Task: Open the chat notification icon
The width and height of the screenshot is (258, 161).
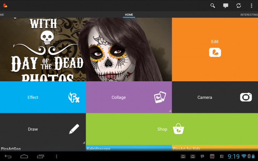Action: pyautogui.click(x=202, y=156)
